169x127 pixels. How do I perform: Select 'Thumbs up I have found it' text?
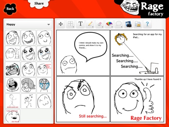pos(148,79)
